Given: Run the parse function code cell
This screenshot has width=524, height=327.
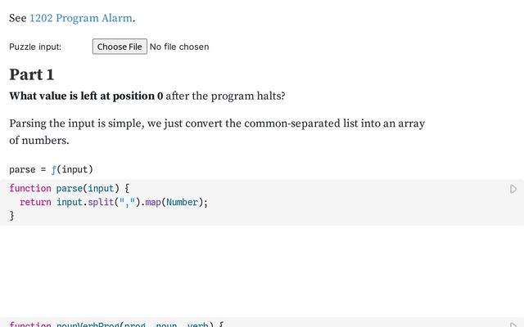Looking at the screenshot, I should point(513,189).
